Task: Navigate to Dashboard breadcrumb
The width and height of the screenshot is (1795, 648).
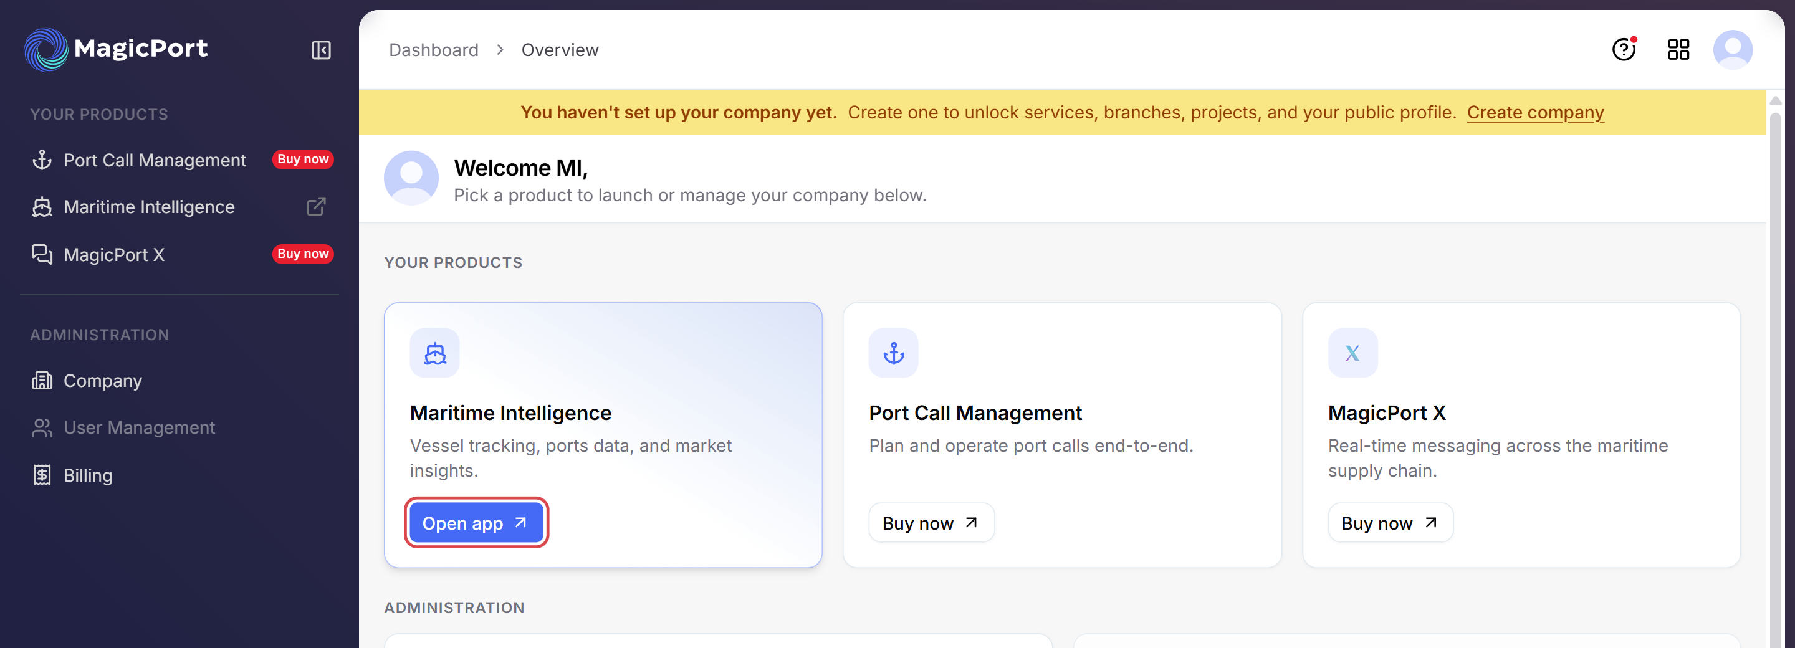Action: tap(433, 50)
